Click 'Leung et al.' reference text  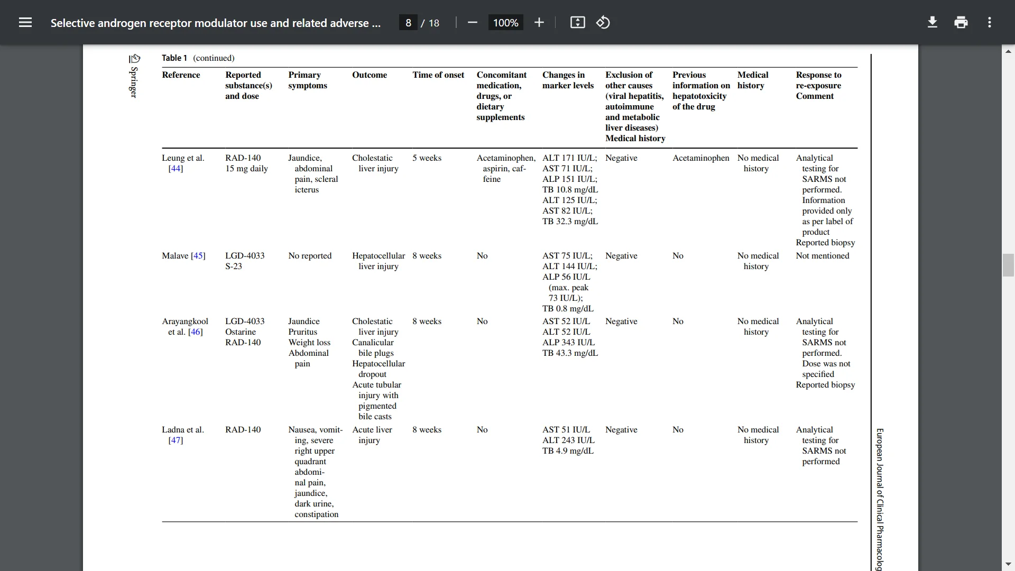click(x=183, y=158)
